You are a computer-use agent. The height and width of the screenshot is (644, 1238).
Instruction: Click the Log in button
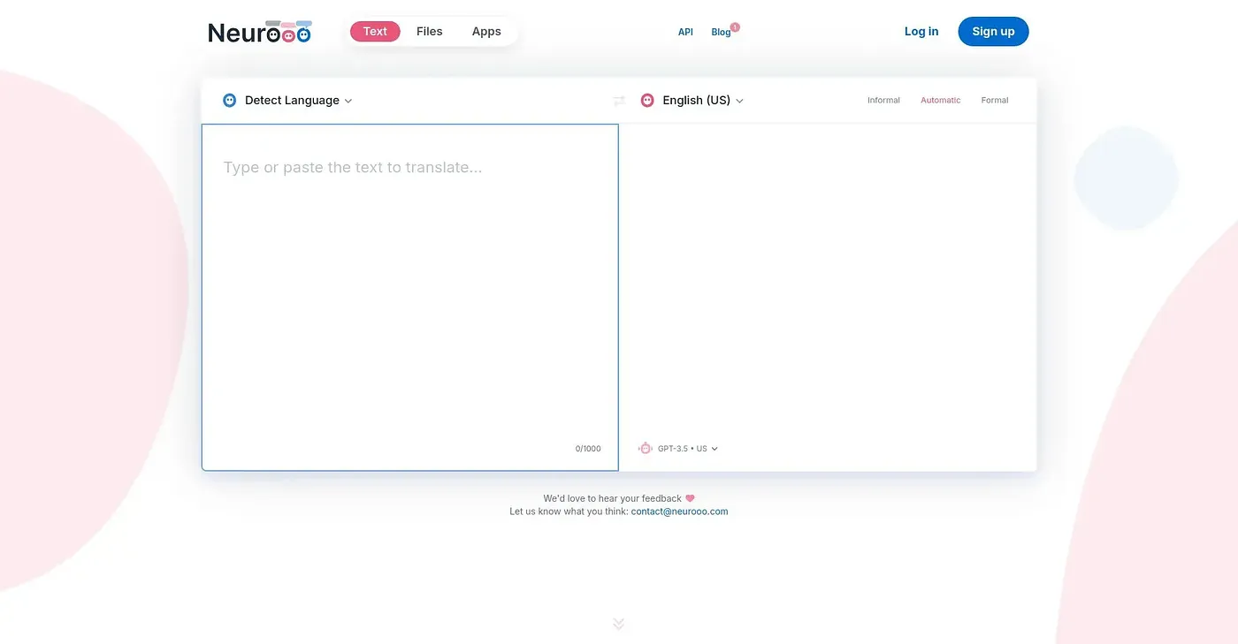click(x=921, y=32)
